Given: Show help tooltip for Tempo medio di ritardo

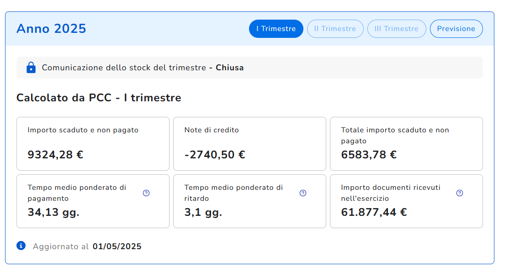Looking at the screenshot, I should click(303, 193).
